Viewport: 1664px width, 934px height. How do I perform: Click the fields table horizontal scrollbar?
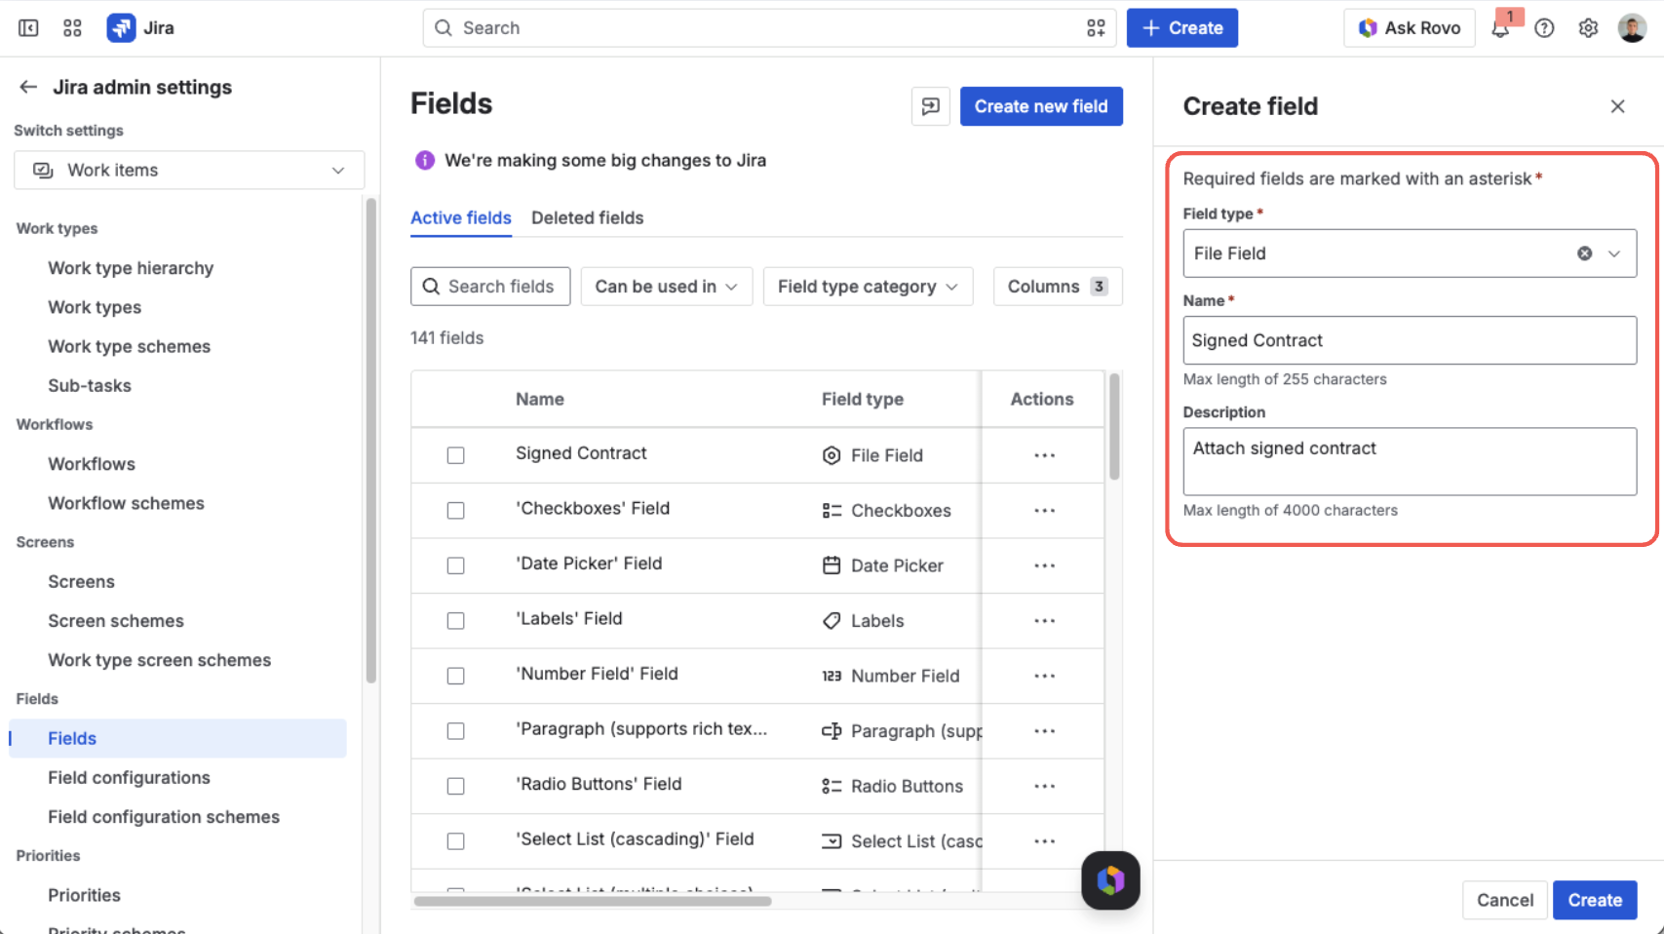(593, 901)
